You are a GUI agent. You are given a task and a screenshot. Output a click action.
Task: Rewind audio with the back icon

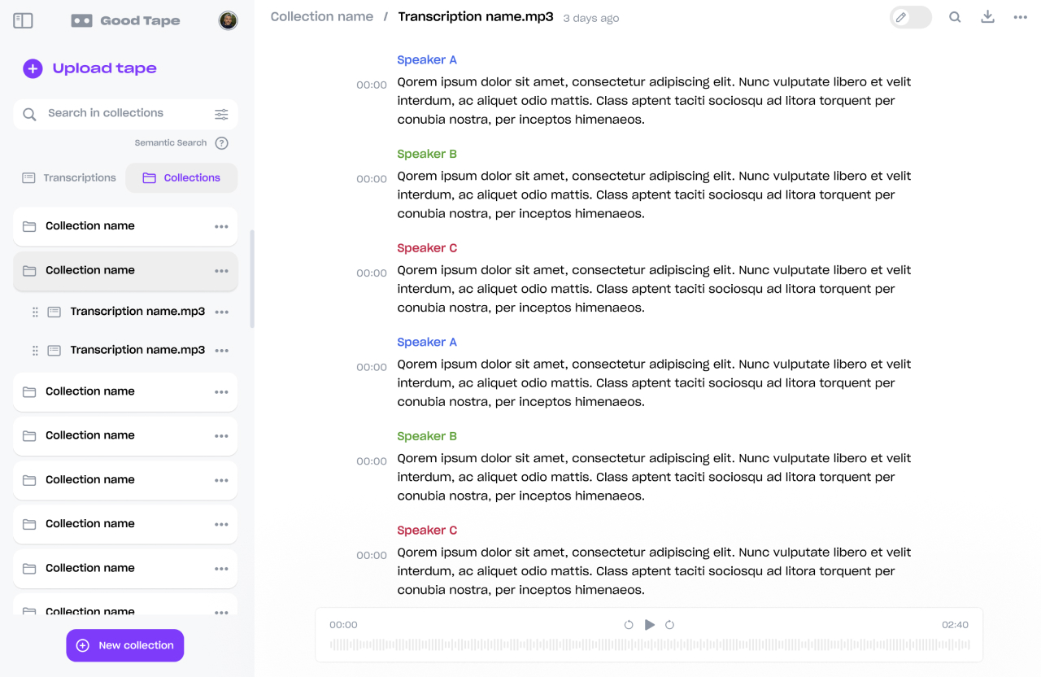[629, 625]
